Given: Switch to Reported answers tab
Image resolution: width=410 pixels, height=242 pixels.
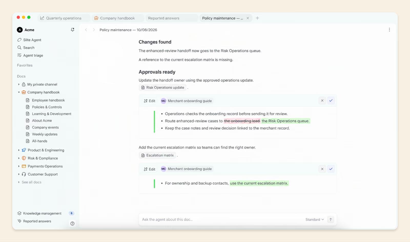Looking at the screenshot, I should pos(171,18).
